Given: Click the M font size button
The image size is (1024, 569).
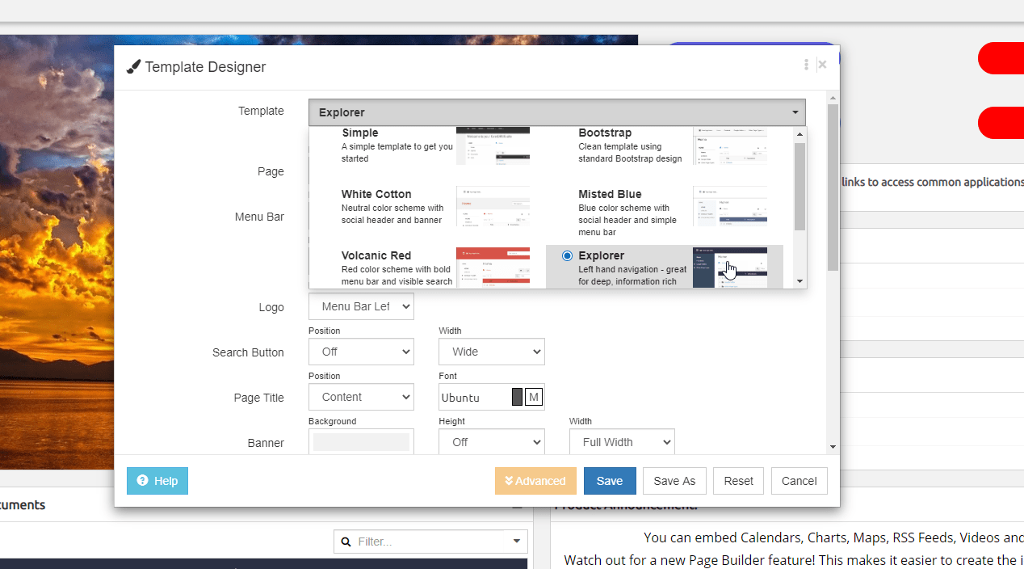Looking at the screenshot, I should click(534, 397).
